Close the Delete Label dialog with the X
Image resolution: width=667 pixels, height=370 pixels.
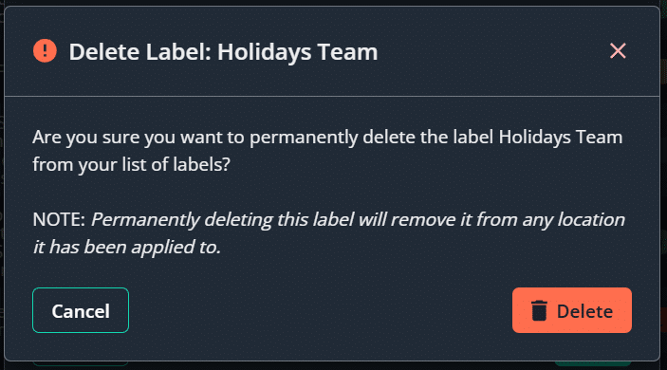618,51
